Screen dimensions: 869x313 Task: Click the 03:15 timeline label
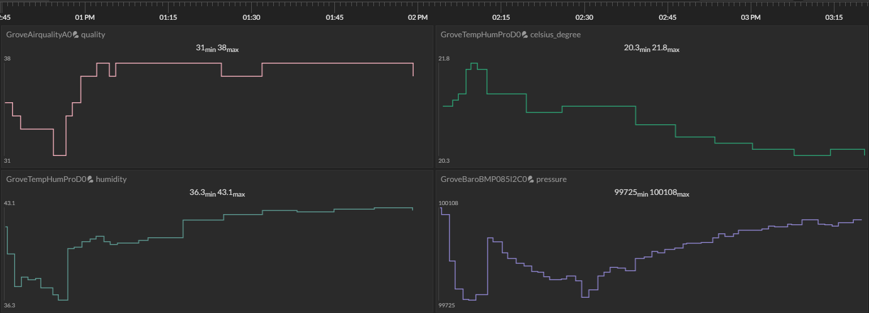(x=834, y=18)
